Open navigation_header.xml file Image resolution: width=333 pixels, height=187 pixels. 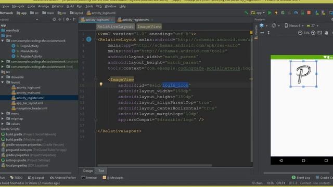(32, 108)
